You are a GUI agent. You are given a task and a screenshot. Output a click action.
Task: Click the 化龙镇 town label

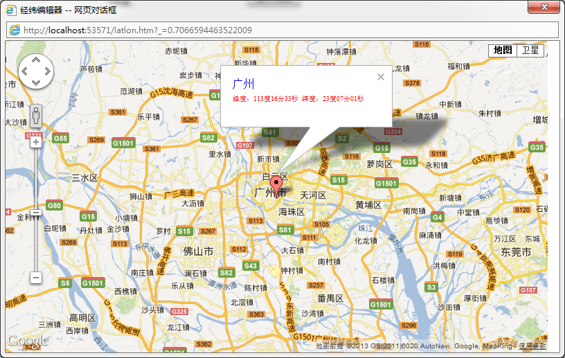tap(366, 240)
